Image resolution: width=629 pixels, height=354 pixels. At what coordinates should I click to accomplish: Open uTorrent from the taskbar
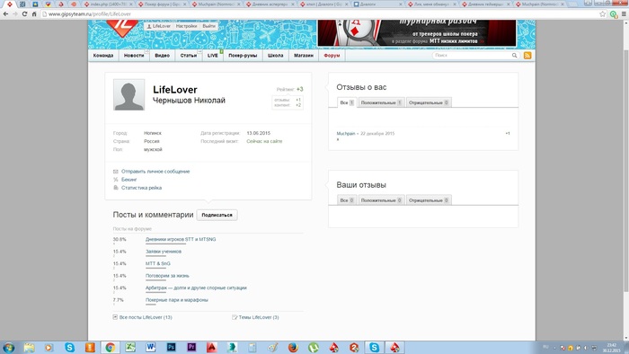[x=314, y=347]
